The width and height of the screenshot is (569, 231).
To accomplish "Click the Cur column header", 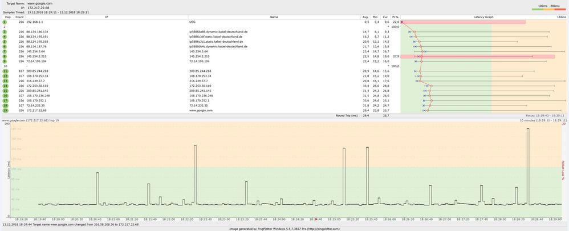I will click(x=385, y=17).
